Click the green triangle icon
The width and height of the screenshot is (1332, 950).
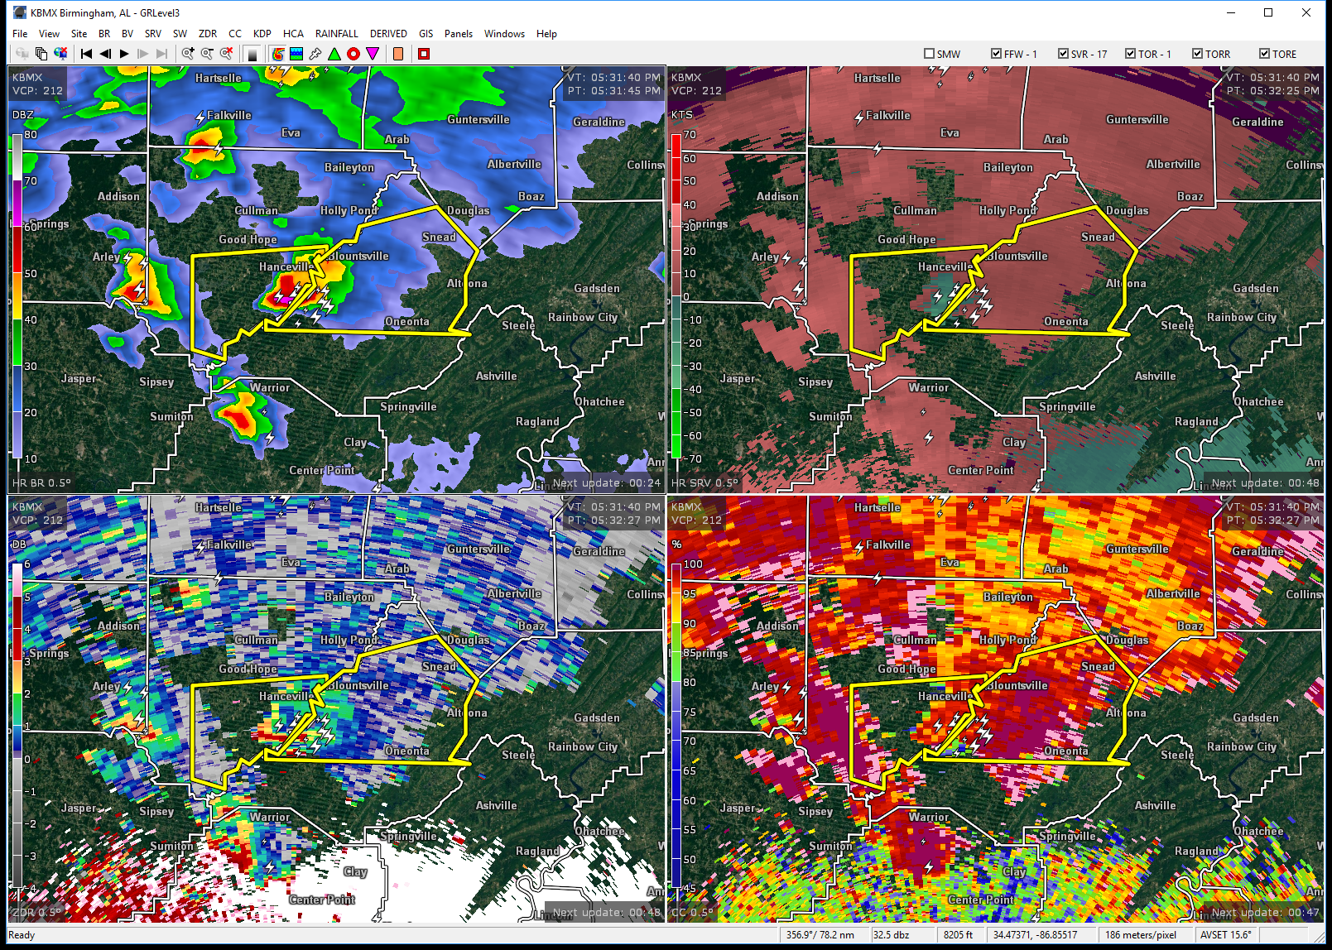point(334,54)
